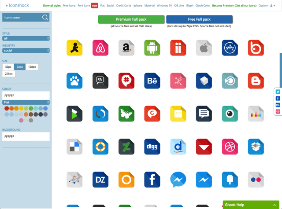Go to Glyph Color icons

(x=203, y=6)
